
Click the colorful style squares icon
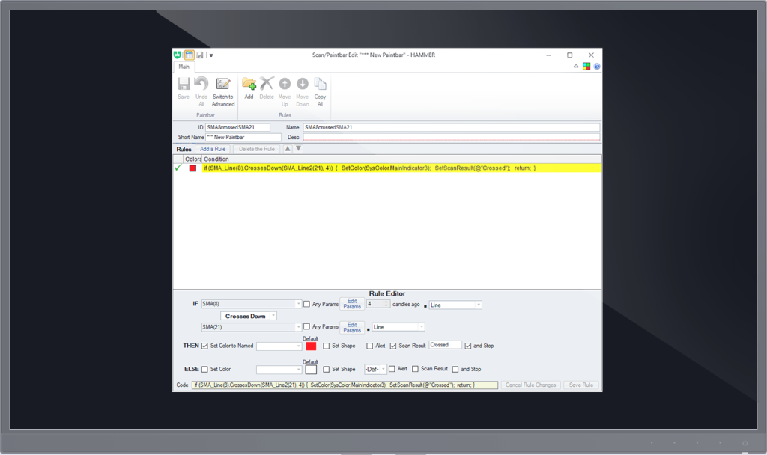pos(586,67)
